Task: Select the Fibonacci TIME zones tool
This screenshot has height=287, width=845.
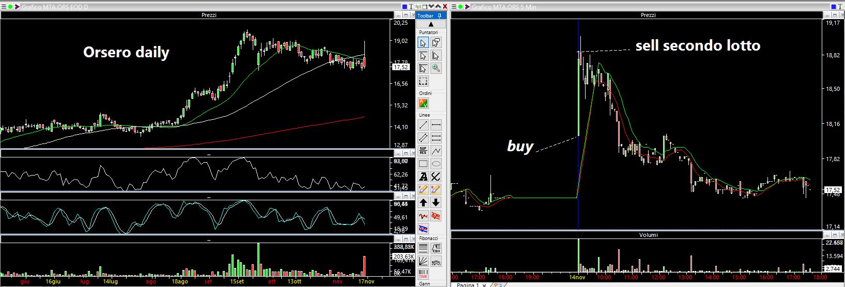Action: 423,274
